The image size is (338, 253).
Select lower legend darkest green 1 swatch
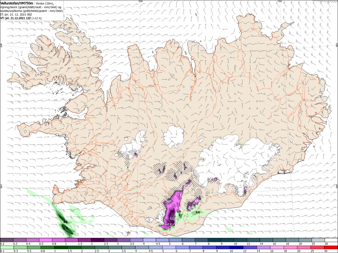pos(61,247)
